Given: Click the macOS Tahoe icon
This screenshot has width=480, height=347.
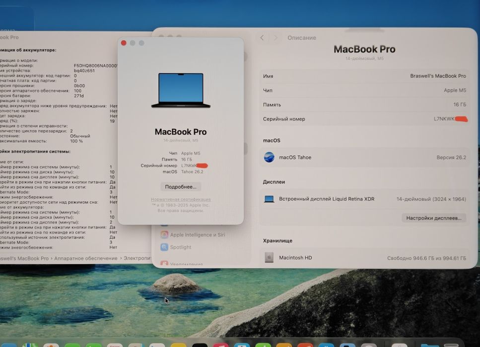Looking at the screenshot, I should (x=269, y=157).
